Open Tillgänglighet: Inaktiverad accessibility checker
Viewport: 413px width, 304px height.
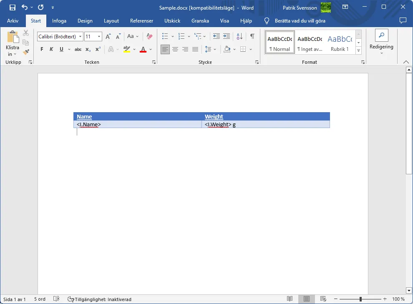(100, 299)
